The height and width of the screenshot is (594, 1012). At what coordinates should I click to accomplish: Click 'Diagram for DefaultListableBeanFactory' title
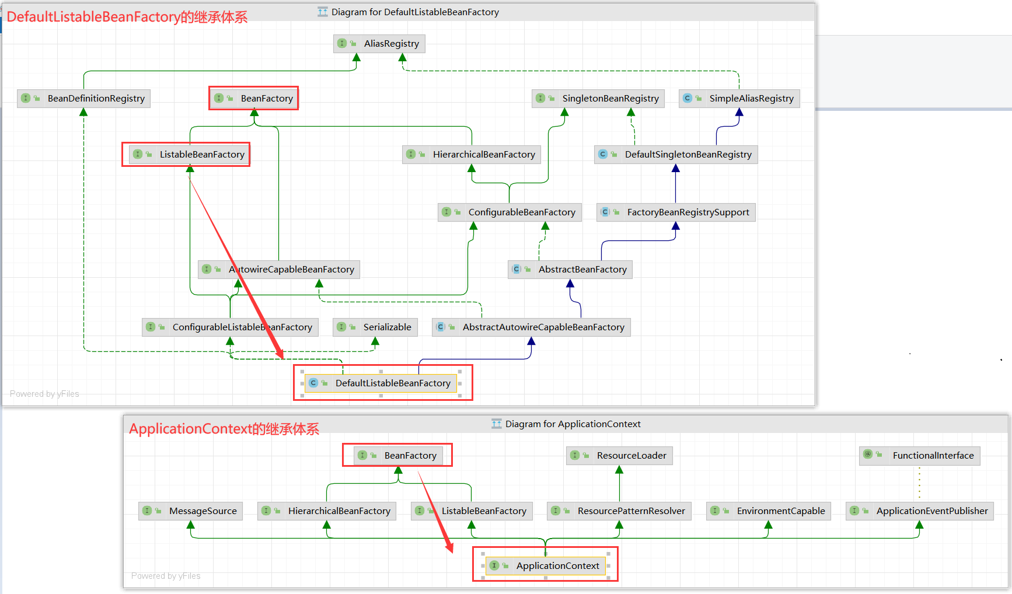pos(415,12)
